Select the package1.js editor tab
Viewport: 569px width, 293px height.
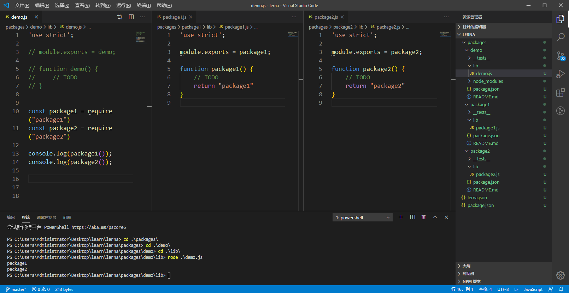pyautogui.click(x=175, y=17)
